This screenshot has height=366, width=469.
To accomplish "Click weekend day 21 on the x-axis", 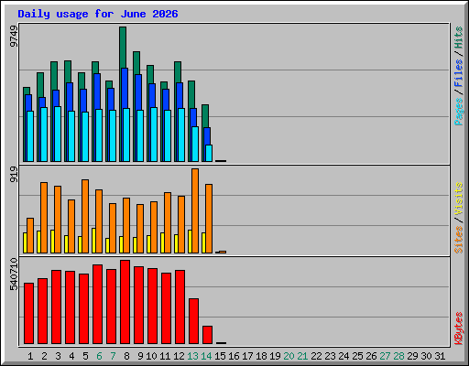I will point(302,356).
